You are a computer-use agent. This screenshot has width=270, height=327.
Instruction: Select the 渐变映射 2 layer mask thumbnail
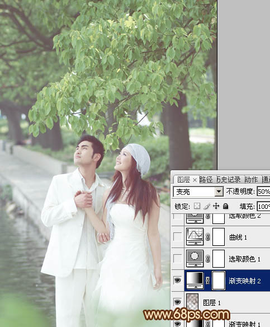219,281
